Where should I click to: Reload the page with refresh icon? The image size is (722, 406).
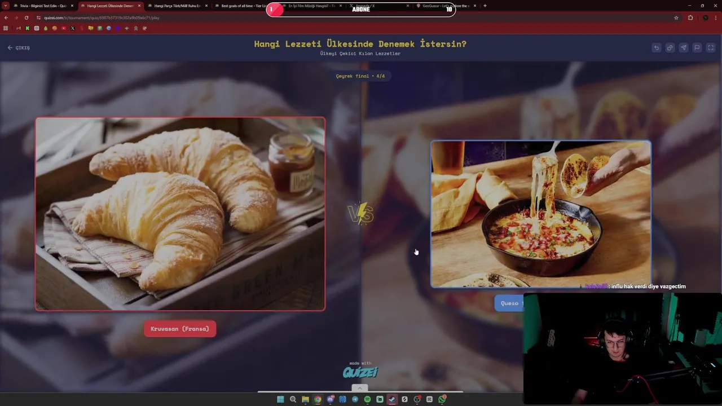point(26,17)
